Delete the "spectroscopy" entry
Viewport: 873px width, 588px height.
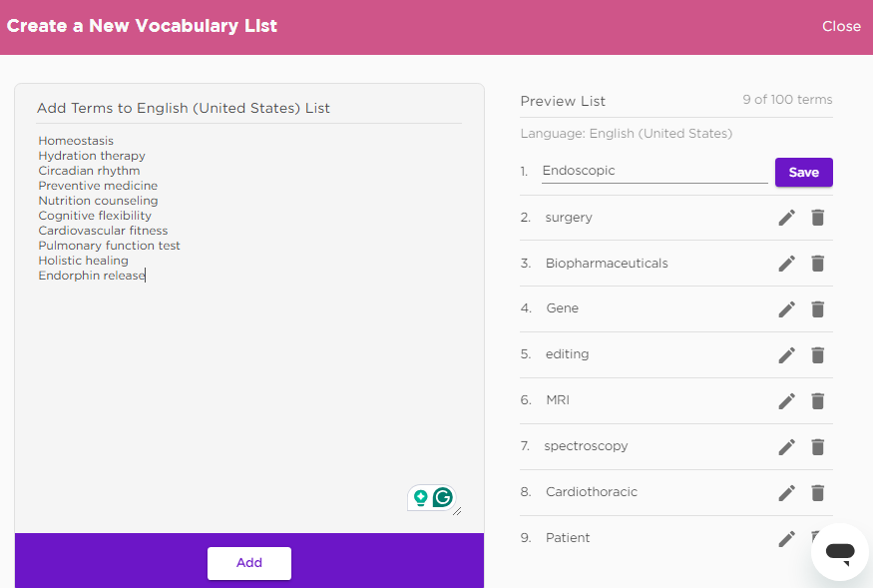click(x=817, y=447)
